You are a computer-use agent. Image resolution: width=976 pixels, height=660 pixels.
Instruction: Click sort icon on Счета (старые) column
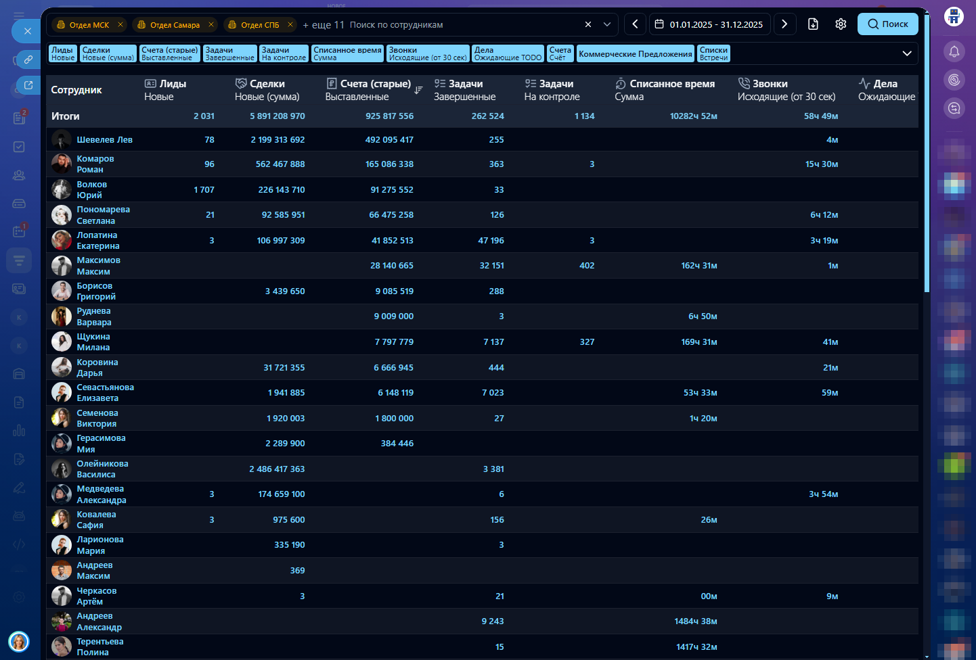coord(418,90)
